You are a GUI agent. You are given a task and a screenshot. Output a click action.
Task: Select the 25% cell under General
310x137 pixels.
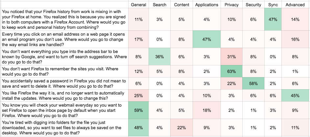coord(138,96)
